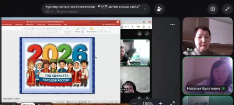Open the "Вид" ribbon tab
This screenshot has height=105, width=234.
(65, 25)
